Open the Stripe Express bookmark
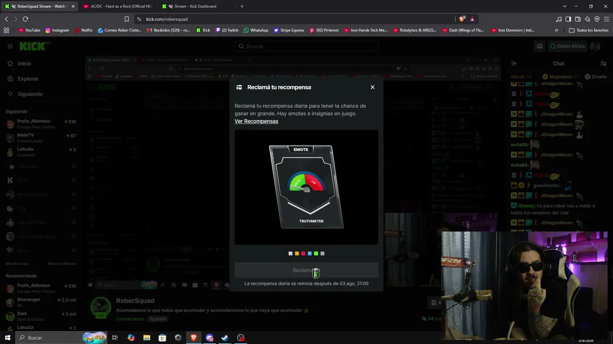 (x=289, y=30)
